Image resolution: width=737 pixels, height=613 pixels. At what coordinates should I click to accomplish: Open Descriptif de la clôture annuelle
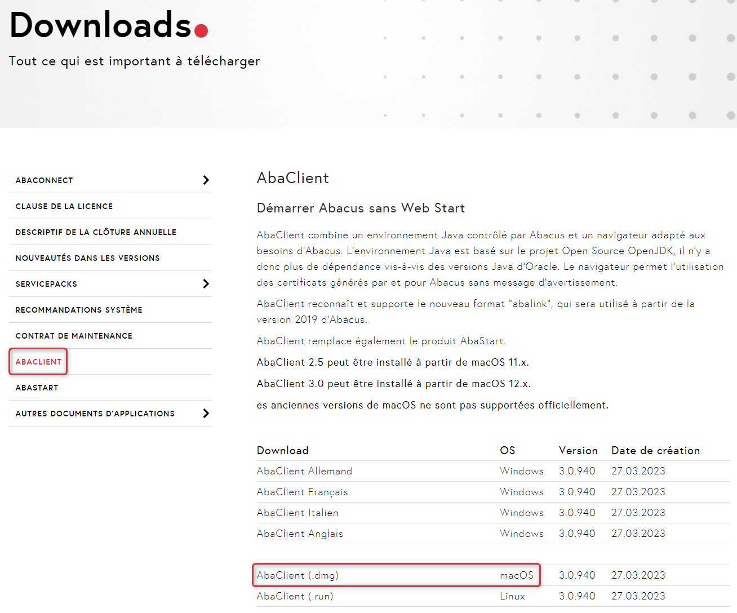(96, 232)
